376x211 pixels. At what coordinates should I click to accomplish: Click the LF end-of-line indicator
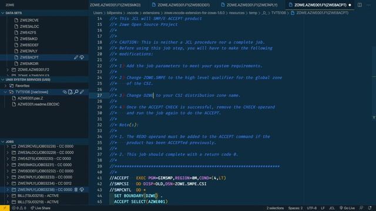coord(323,208)
